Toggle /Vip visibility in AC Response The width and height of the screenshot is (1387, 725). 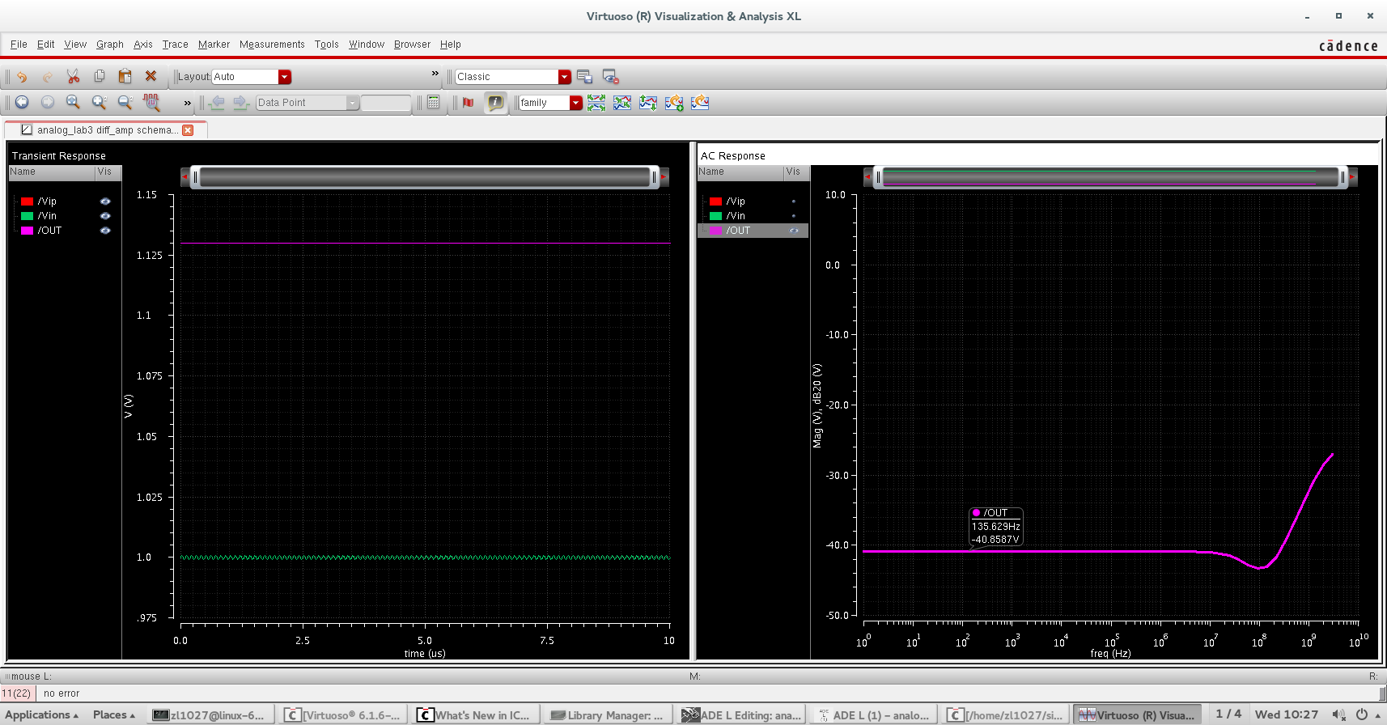tap(794, 201)
